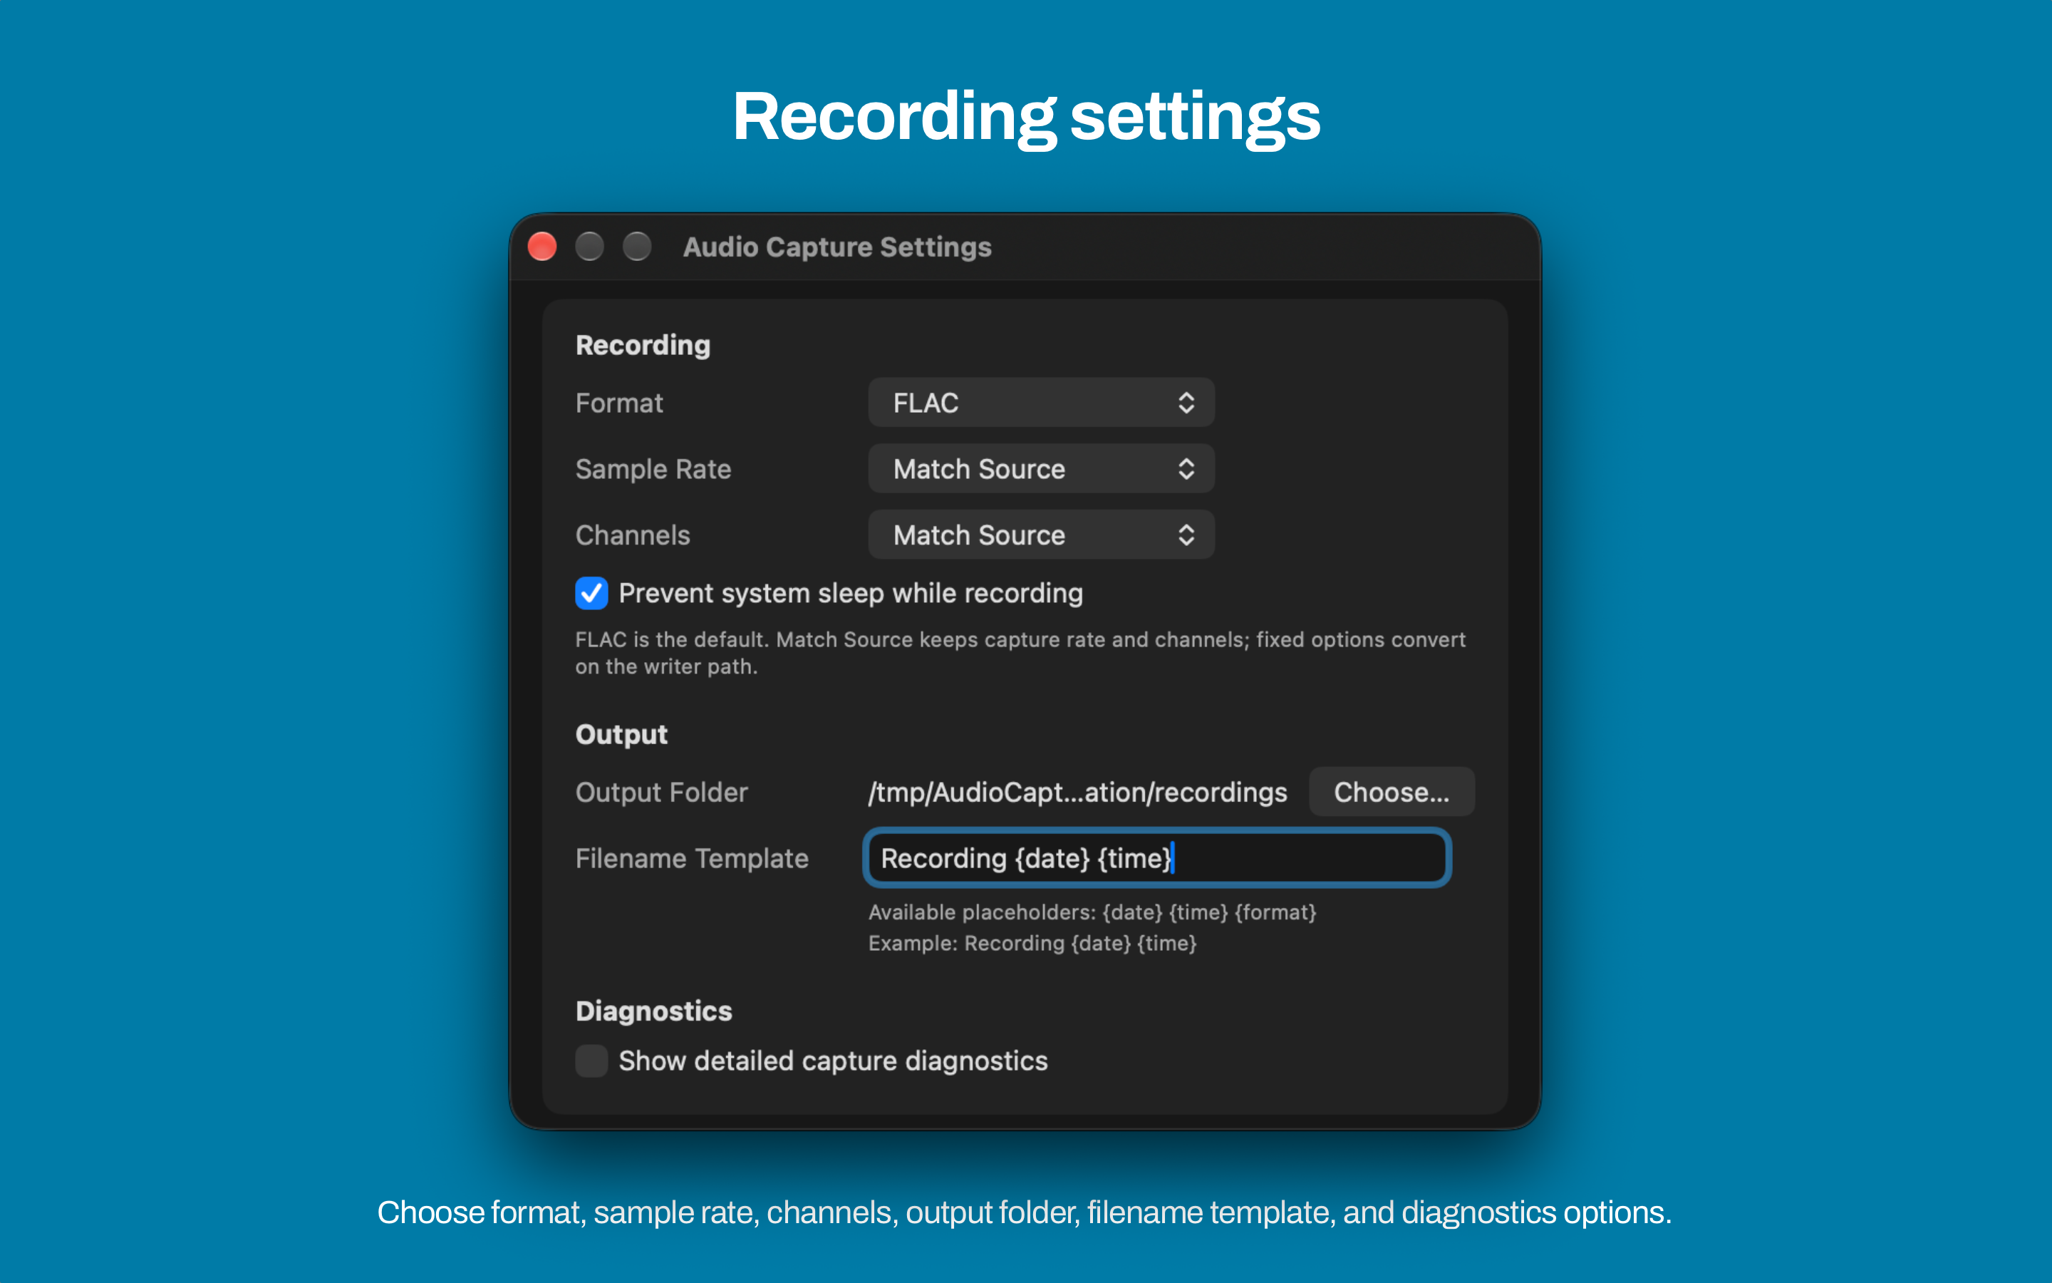Click the Choose... output folder button
This screenshot has width=2052, height=1283.
[x=1391, y=792]
